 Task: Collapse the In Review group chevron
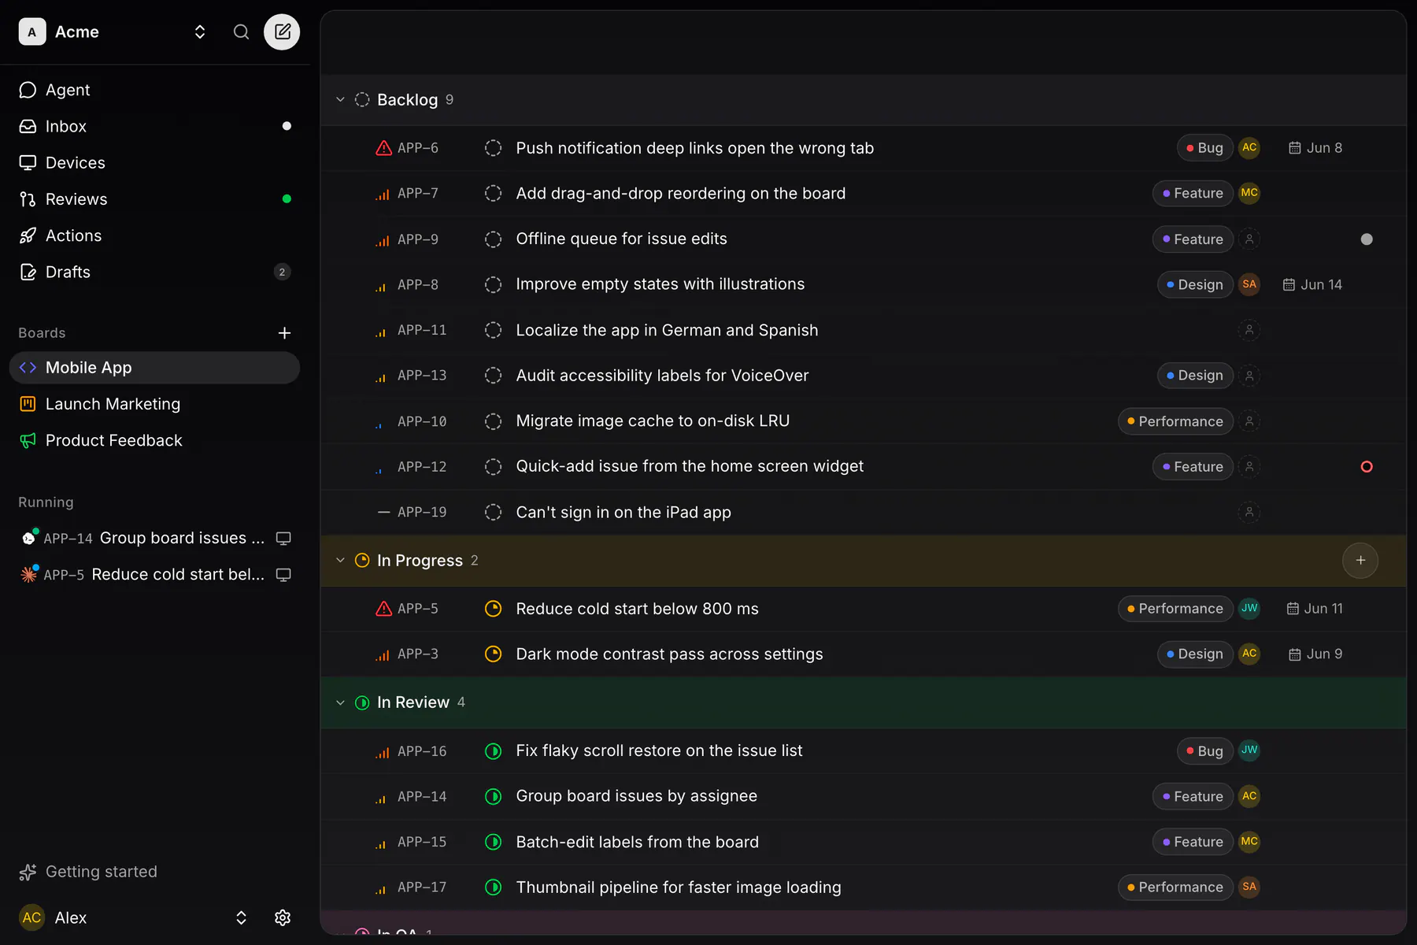tap(340, 702)
